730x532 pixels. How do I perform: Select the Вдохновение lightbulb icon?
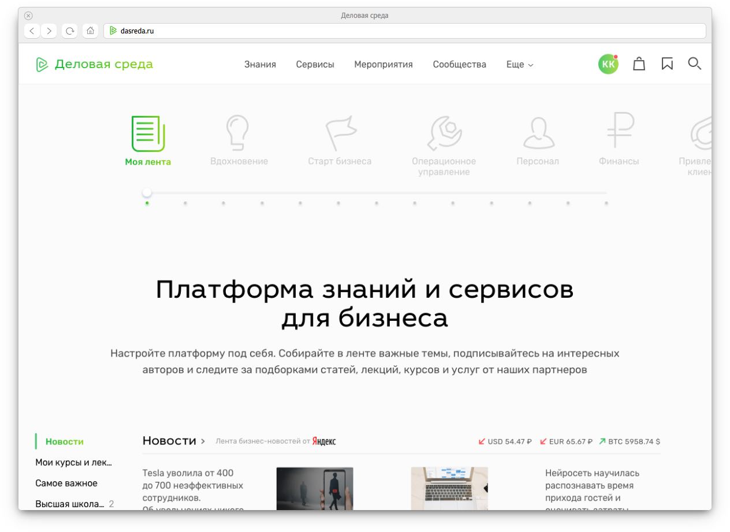[x=239, y=133]
